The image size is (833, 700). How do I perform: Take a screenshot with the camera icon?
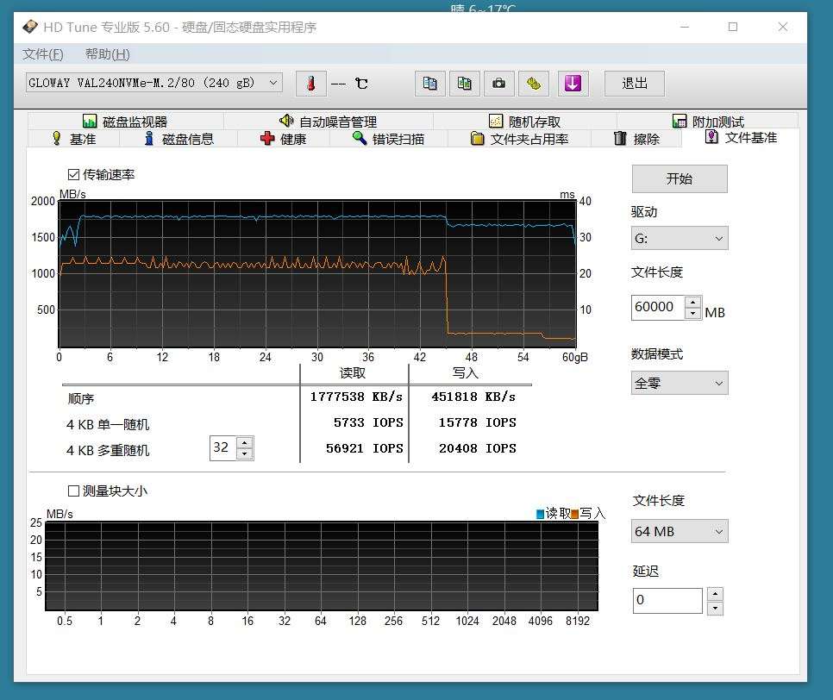point(499,83)
